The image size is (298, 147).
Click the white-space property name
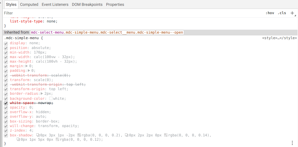(22, 103)
